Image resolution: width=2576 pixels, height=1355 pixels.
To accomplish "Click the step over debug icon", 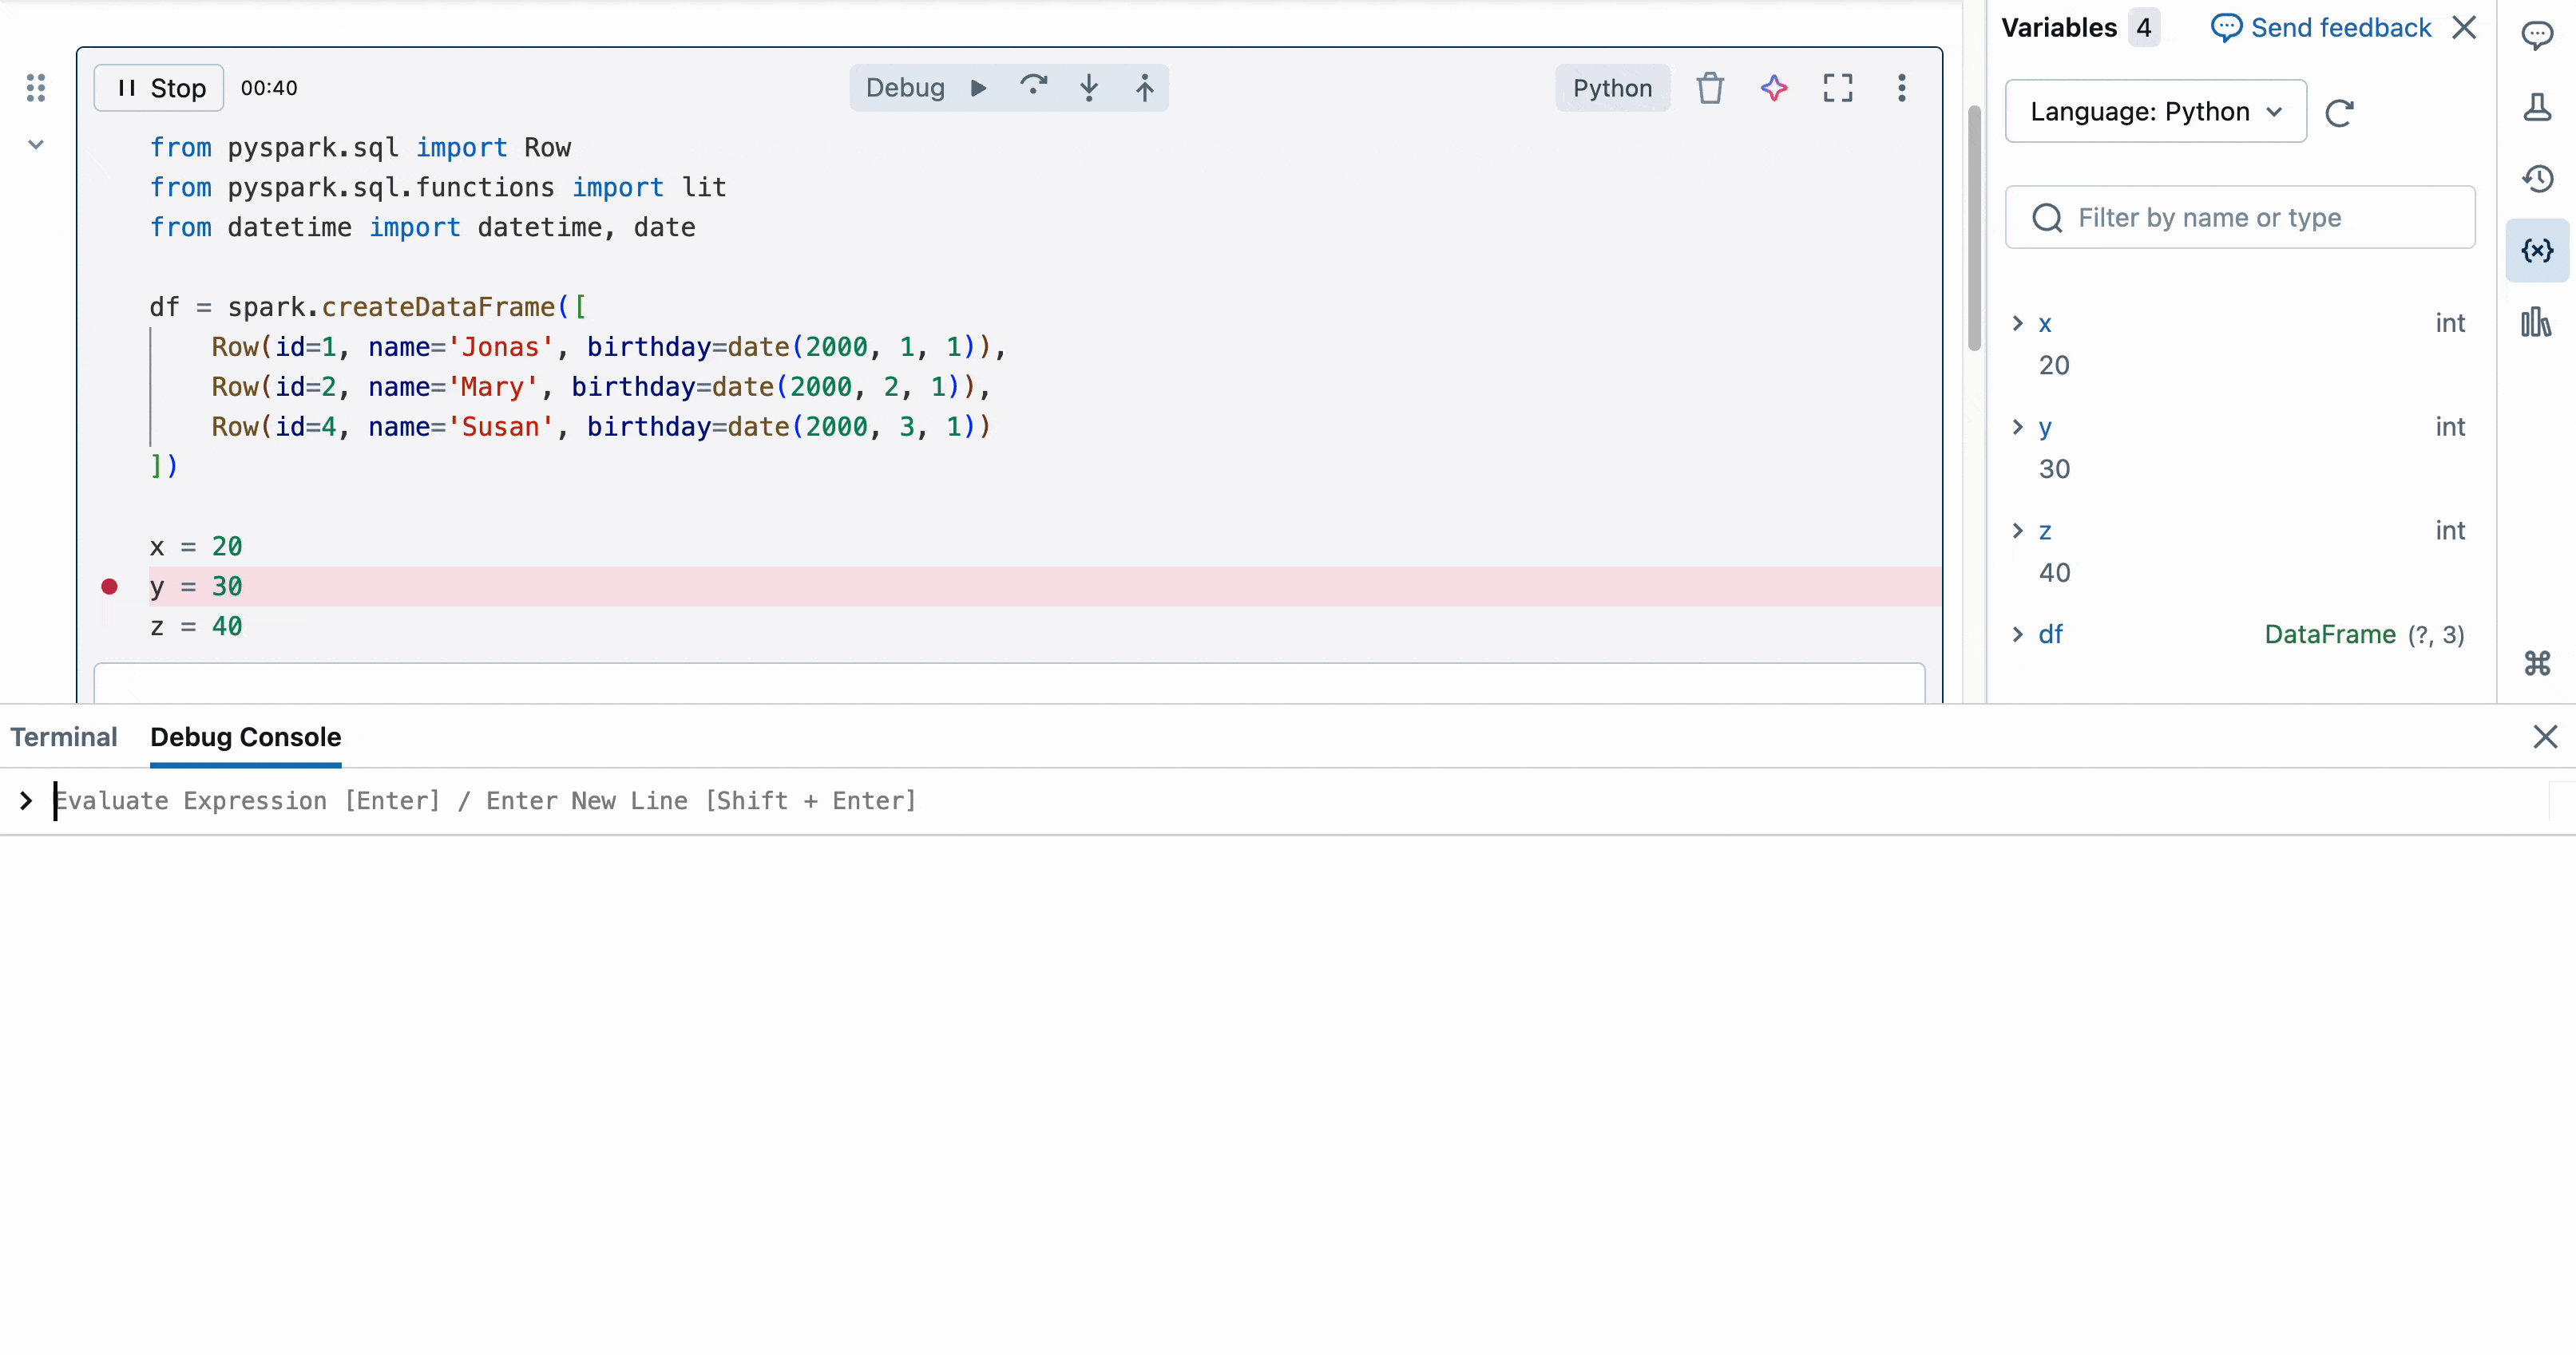I will 1034,87.
